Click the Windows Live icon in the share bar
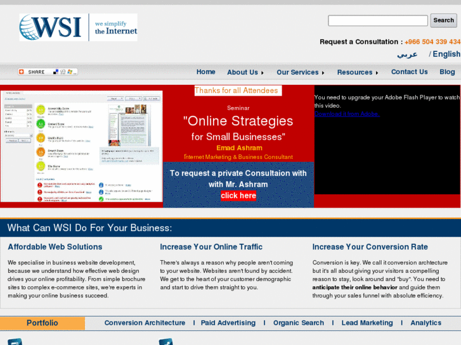The width and height of the screenshot is (461, 345). 70,72
